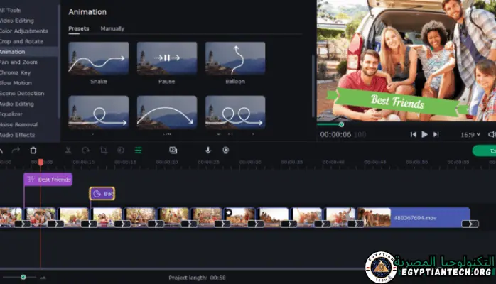
Task: Click the green Export button
Action: (485, 151)
